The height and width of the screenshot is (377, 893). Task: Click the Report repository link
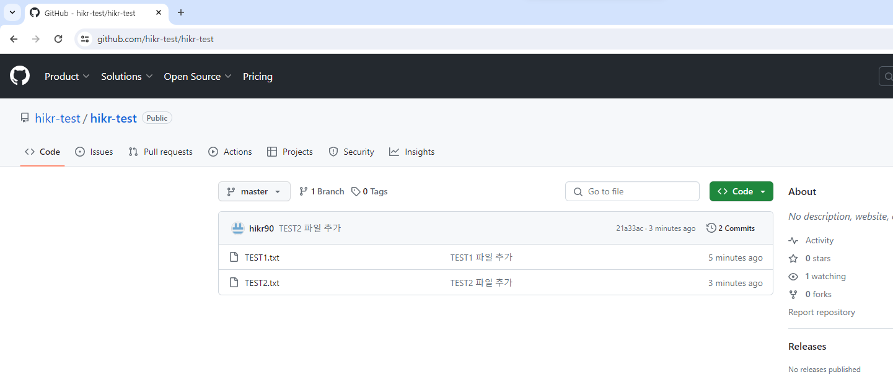[x=822, y=312]
